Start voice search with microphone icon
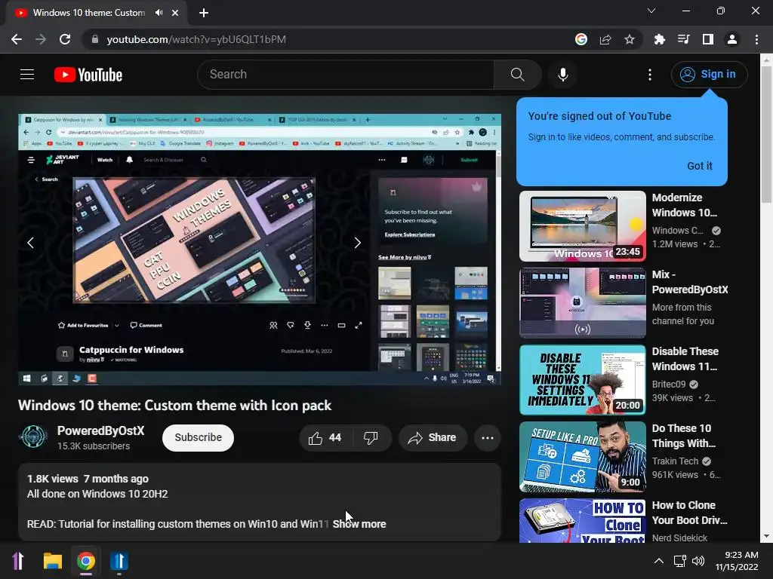Screen dimensions: 773x579 point(563,75)
